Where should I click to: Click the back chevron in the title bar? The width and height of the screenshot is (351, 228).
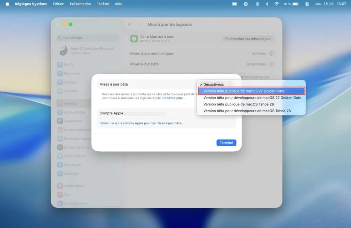(x=129, y=24)
